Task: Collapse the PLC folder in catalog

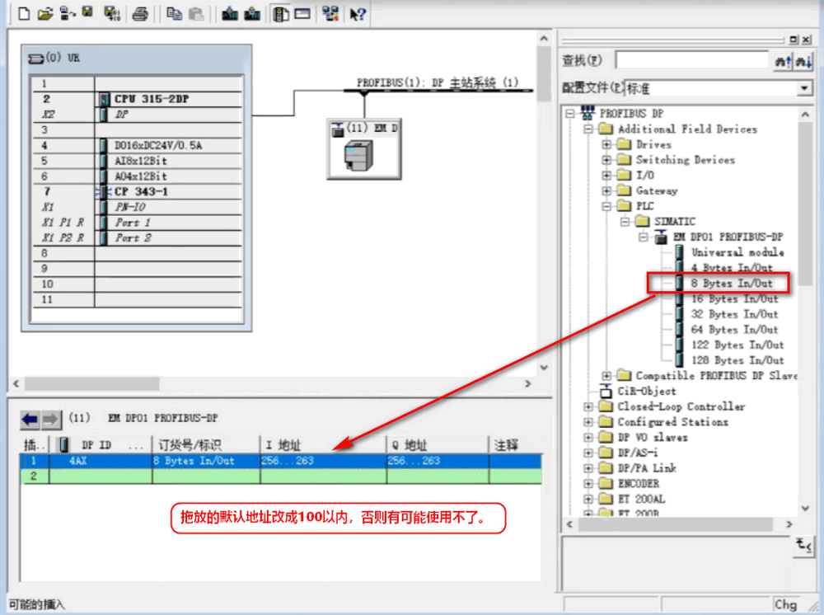Action: pyautogui.click(x=607, y=206)
